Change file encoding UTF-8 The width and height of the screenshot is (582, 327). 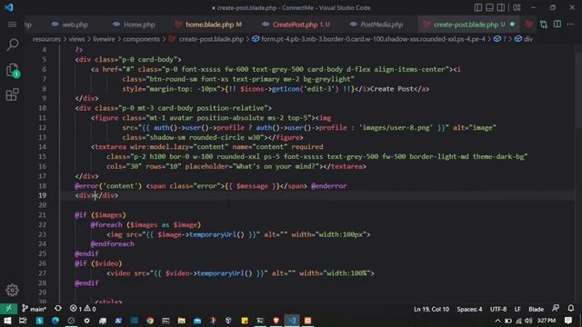click(498, 309)
